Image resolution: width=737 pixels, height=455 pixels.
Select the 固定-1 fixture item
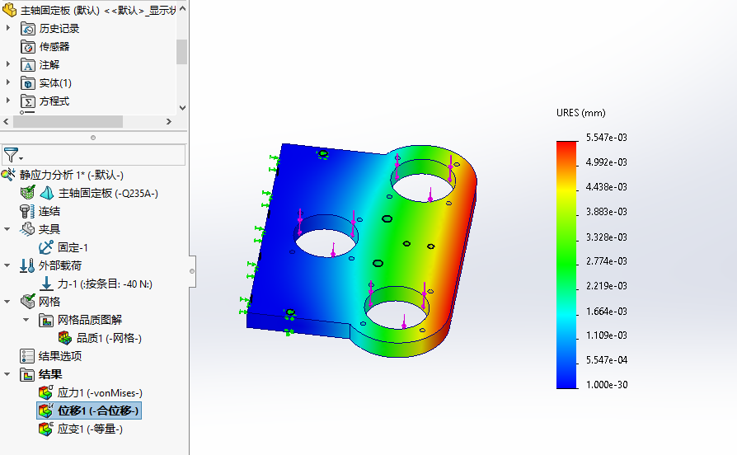73,247
